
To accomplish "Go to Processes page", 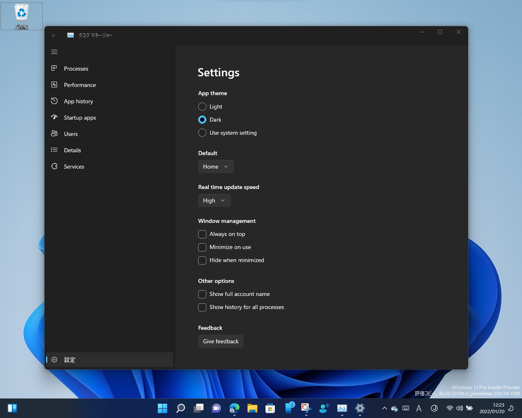I will [110, 69].
